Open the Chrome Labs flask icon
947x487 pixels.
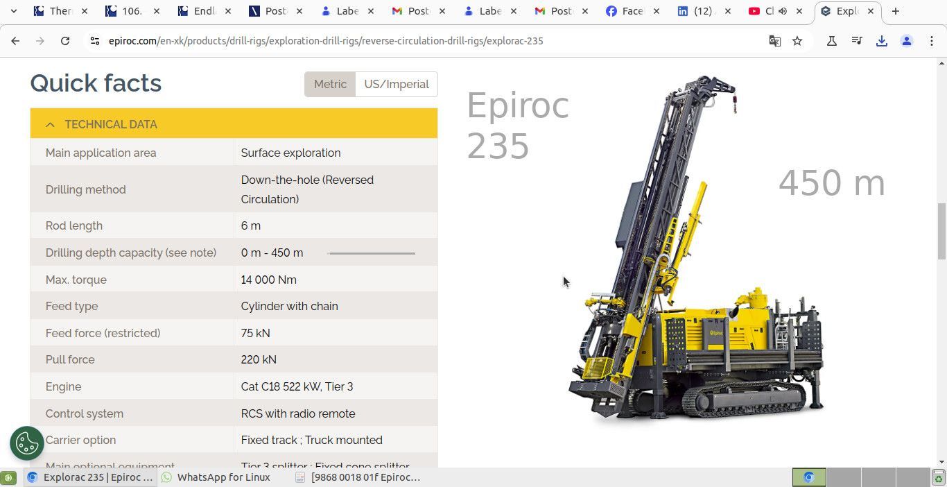832,41
